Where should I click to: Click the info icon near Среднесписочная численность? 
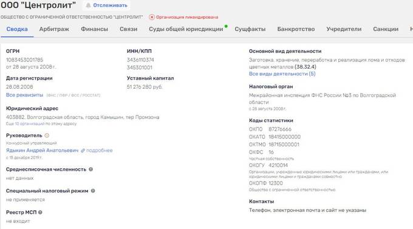[x=91, y=169]
